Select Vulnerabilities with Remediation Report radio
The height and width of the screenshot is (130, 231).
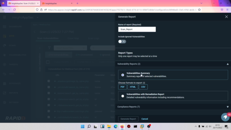(123, 96)
